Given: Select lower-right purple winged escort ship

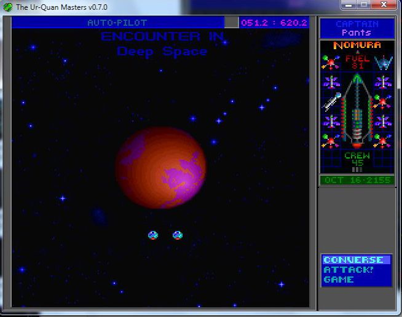Looking at the screenshot, I should pos(383,121).
